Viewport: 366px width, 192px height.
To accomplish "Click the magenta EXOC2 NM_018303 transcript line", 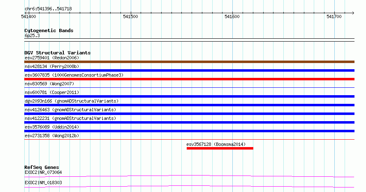I will click(x=189, y=186).
